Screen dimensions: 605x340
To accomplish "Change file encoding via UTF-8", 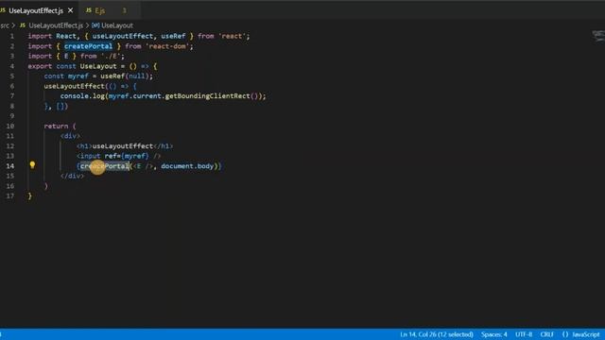I will (524, 334).
